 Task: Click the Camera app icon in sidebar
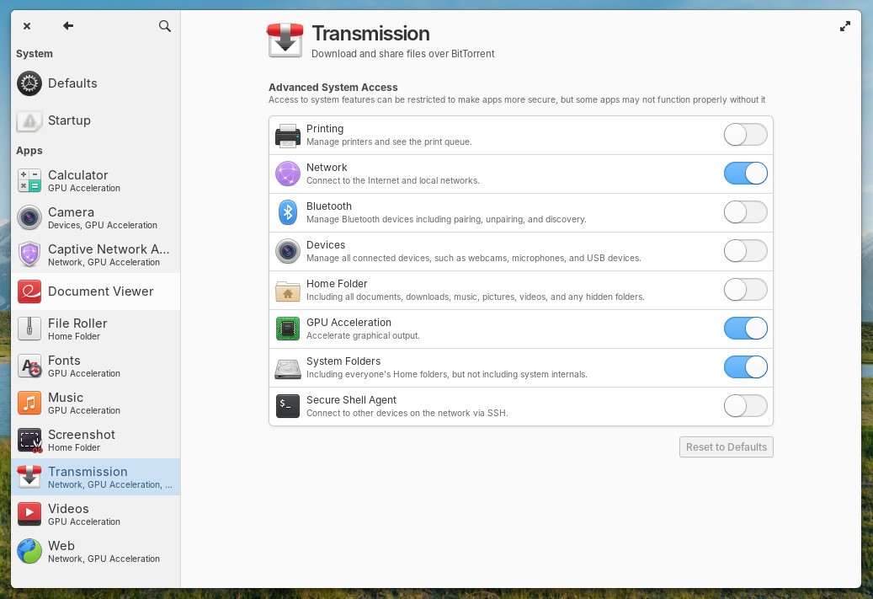[x=29, y=217]
